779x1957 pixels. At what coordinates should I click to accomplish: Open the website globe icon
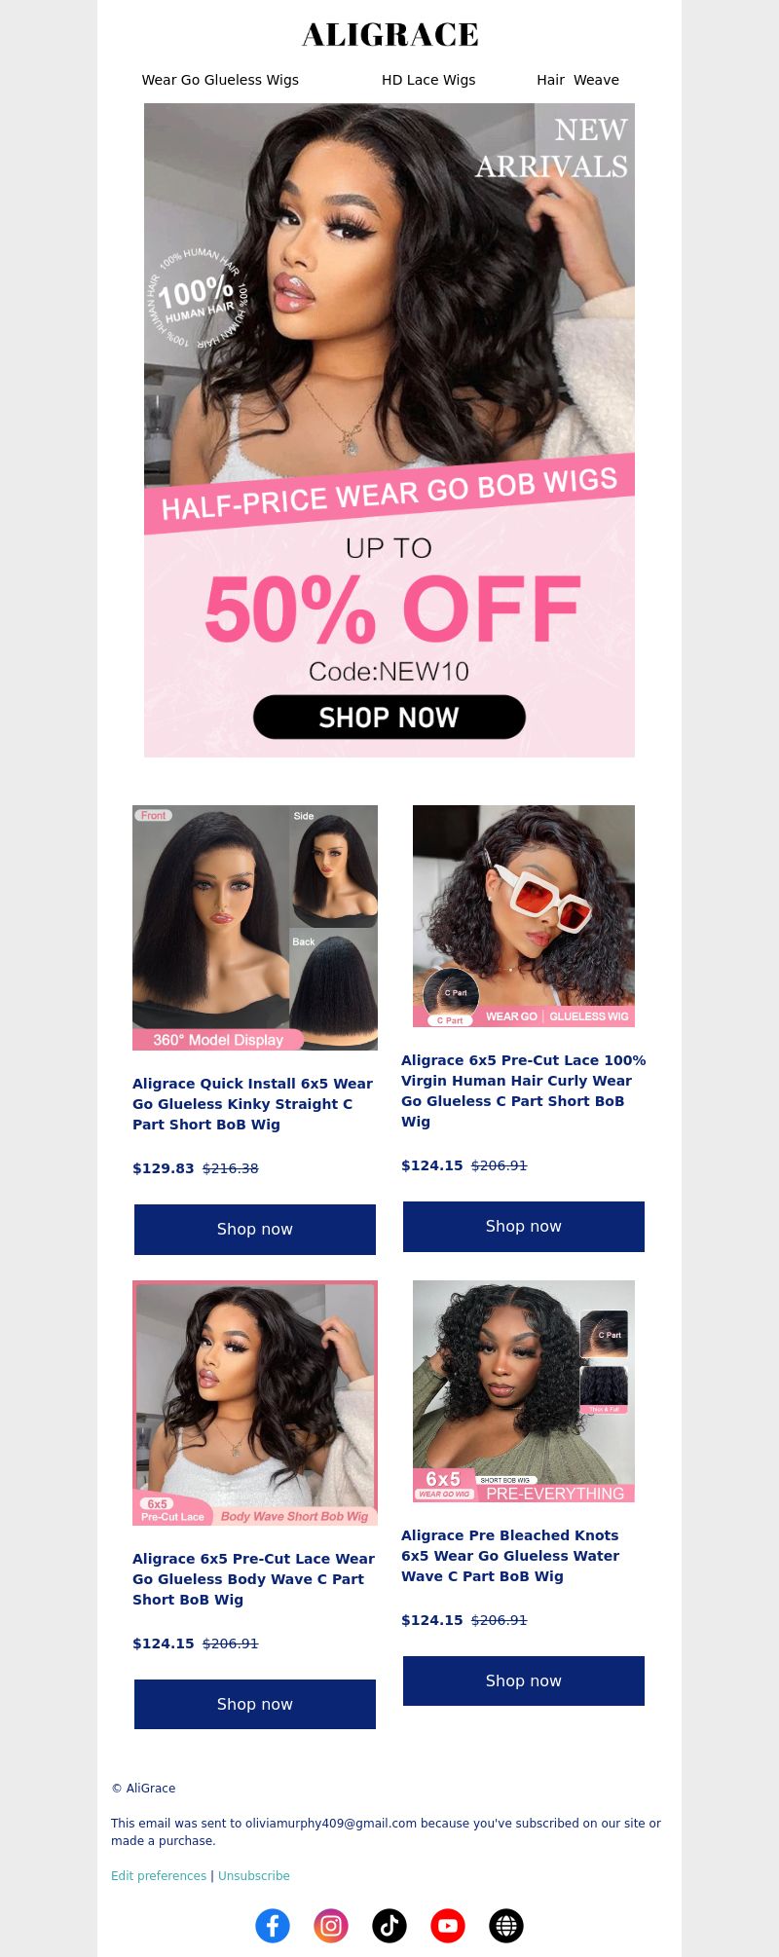[506, 1925]
